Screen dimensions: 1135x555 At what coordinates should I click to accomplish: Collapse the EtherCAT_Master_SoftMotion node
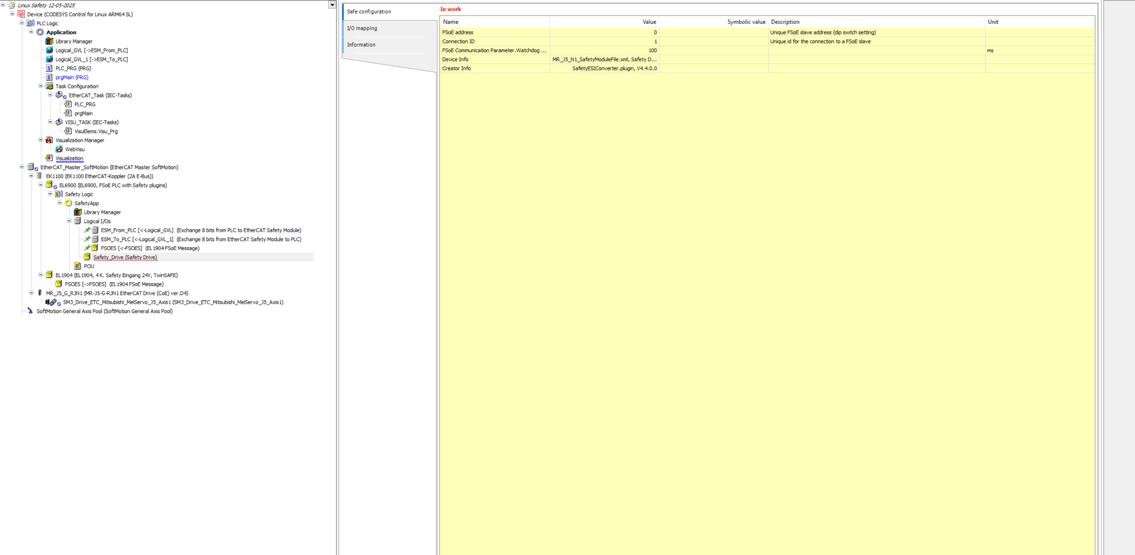point(21,167)
